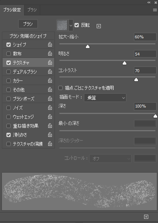Select the ブラシ先端のシェイプ item
This screenshot has height=223, width=158.
point(28,36)
